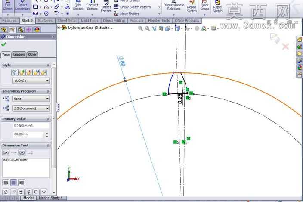The image size is (303, 202).
Task: Open the Appearances task pane icon
Action: pyautogui.click(x=299, y=68)
